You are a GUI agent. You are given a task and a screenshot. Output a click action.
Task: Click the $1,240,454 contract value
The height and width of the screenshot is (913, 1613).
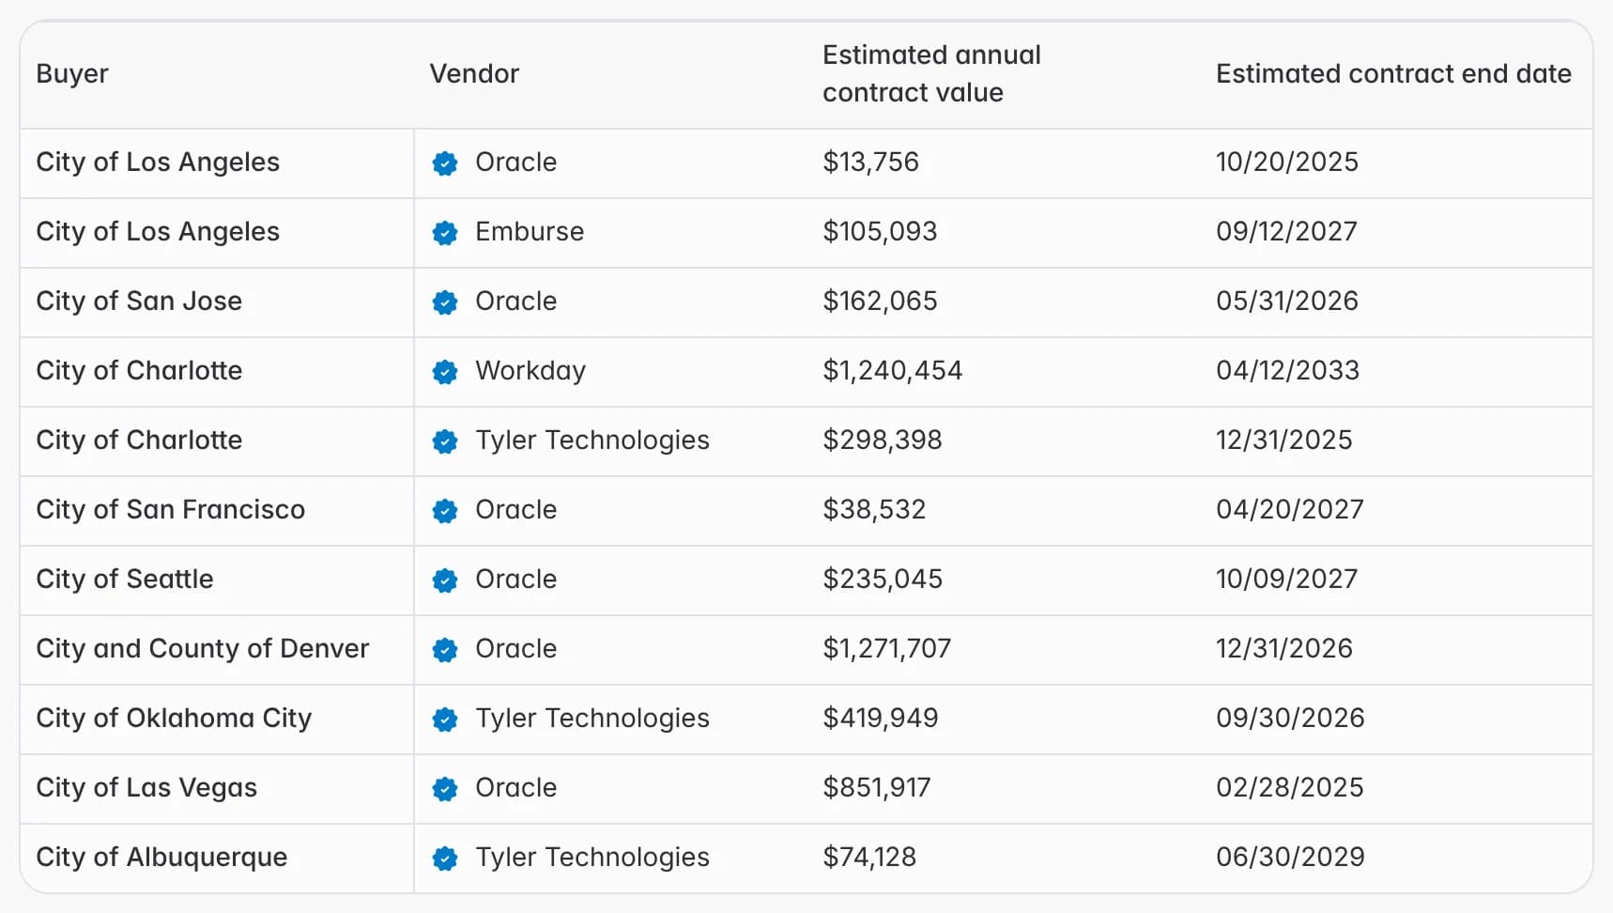(892, 370)
